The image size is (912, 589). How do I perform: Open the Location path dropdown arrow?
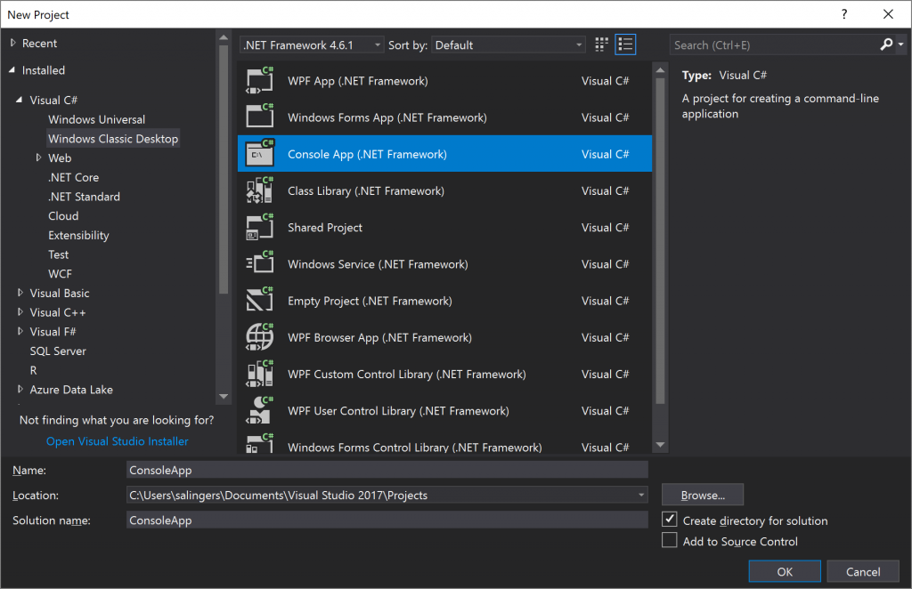tap(641, 495)
